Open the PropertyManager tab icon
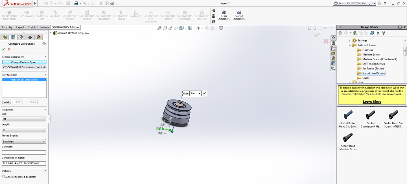This screenshot has height=184, width=407. tap(13, 37)
